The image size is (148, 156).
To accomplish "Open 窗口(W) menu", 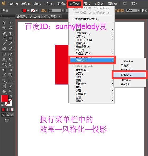I will pyautogui.click(x=99, y=4).
